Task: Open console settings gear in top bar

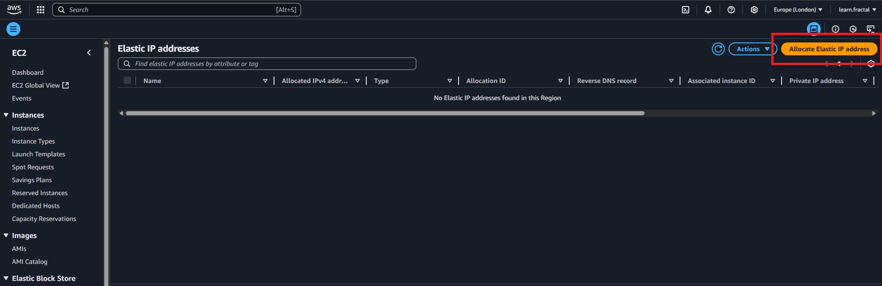Action: coord(754,10)
